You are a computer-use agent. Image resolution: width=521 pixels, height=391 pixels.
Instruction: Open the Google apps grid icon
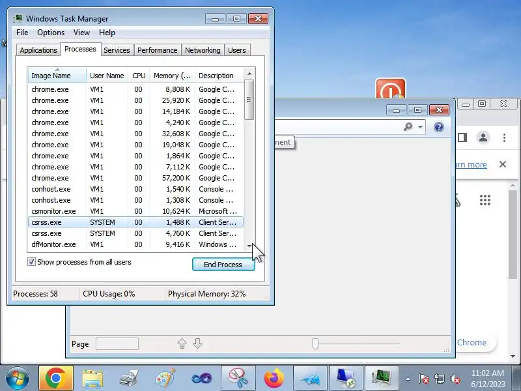click(x=485, y=200)
